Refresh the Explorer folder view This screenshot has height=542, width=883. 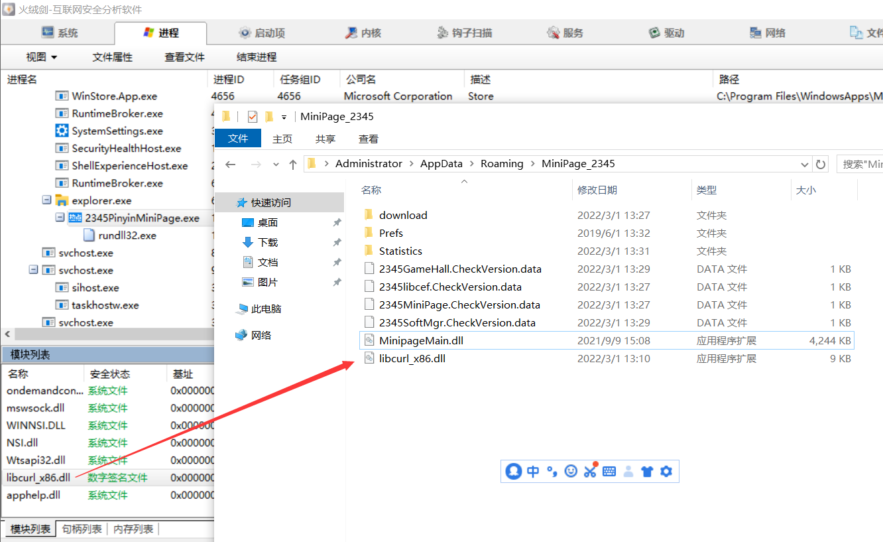click(x=821, y=165)
